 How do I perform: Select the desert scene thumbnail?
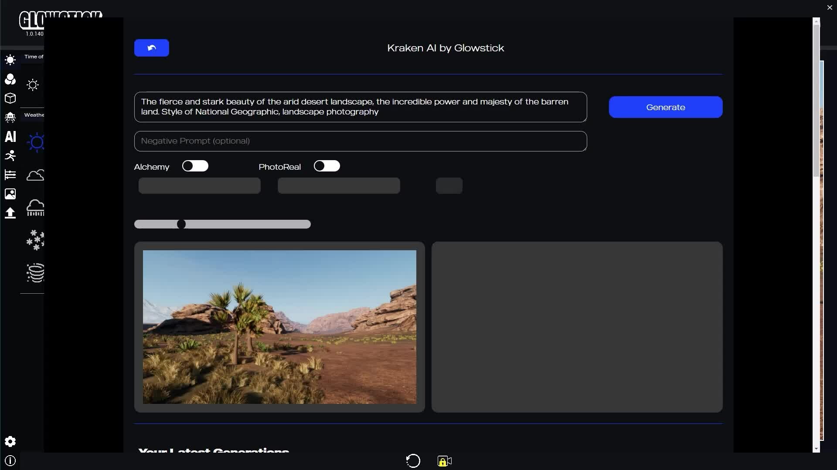click(279, 327)
